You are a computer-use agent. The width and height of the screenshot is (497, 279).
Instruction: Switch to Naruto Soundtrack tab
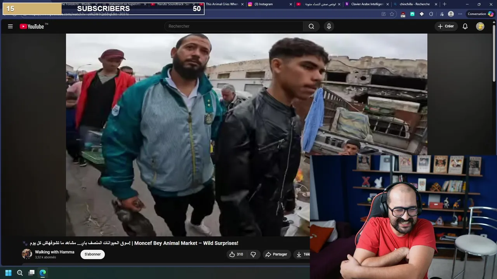coord(173,4)
